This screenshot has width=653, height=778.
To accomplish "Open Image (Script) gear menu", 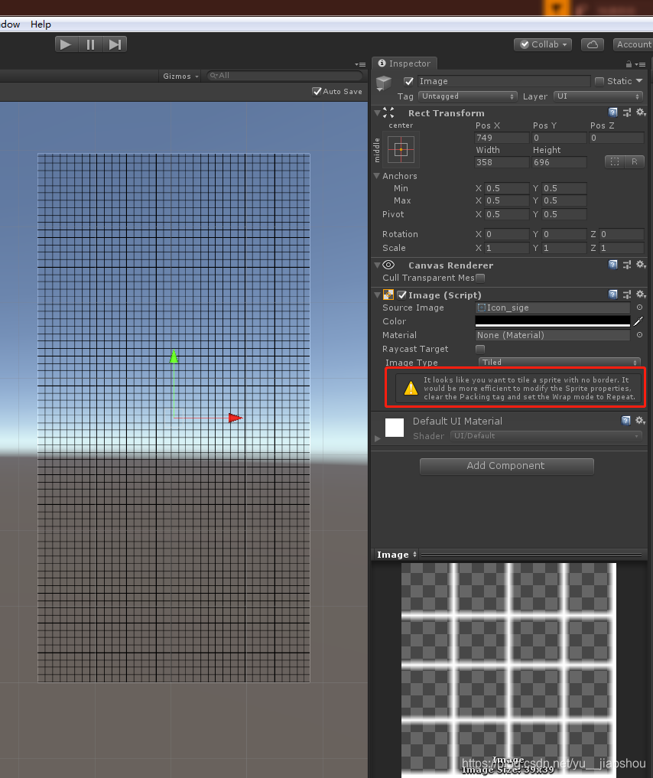I will coord(641,295).
